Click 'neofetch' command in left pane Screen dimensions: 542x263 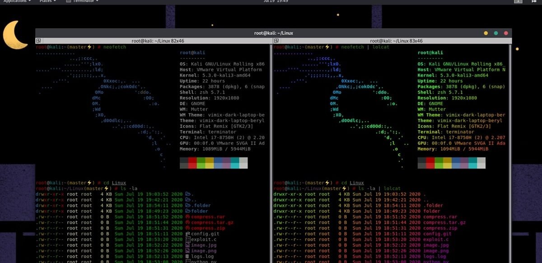coord(115,47)
